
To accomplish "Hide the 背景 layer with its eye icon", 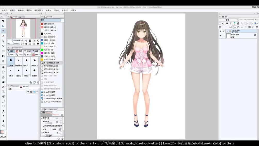I will pos(220,36).
